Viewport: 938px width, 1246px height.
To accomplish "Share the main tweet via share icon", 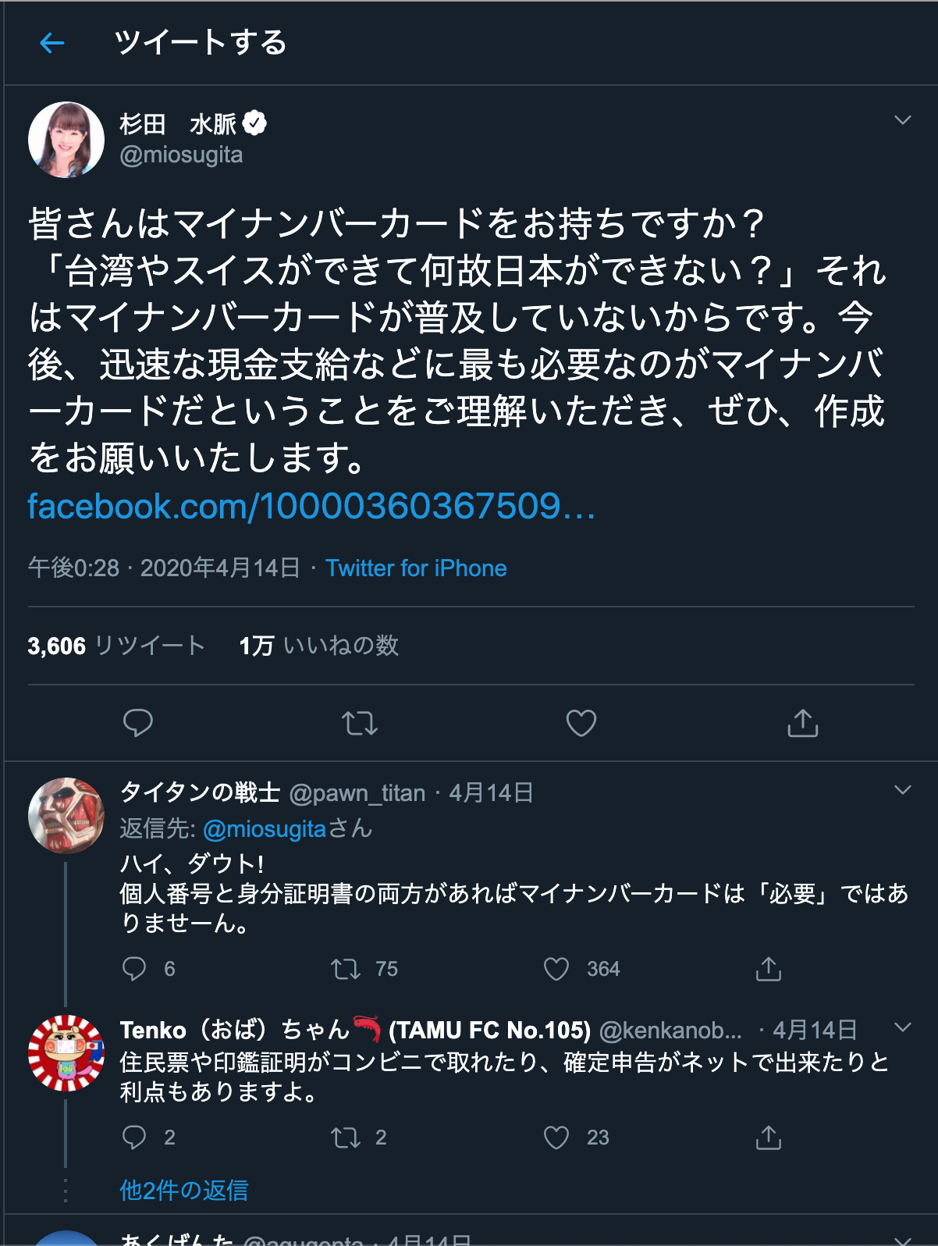I will click(803, 723).
